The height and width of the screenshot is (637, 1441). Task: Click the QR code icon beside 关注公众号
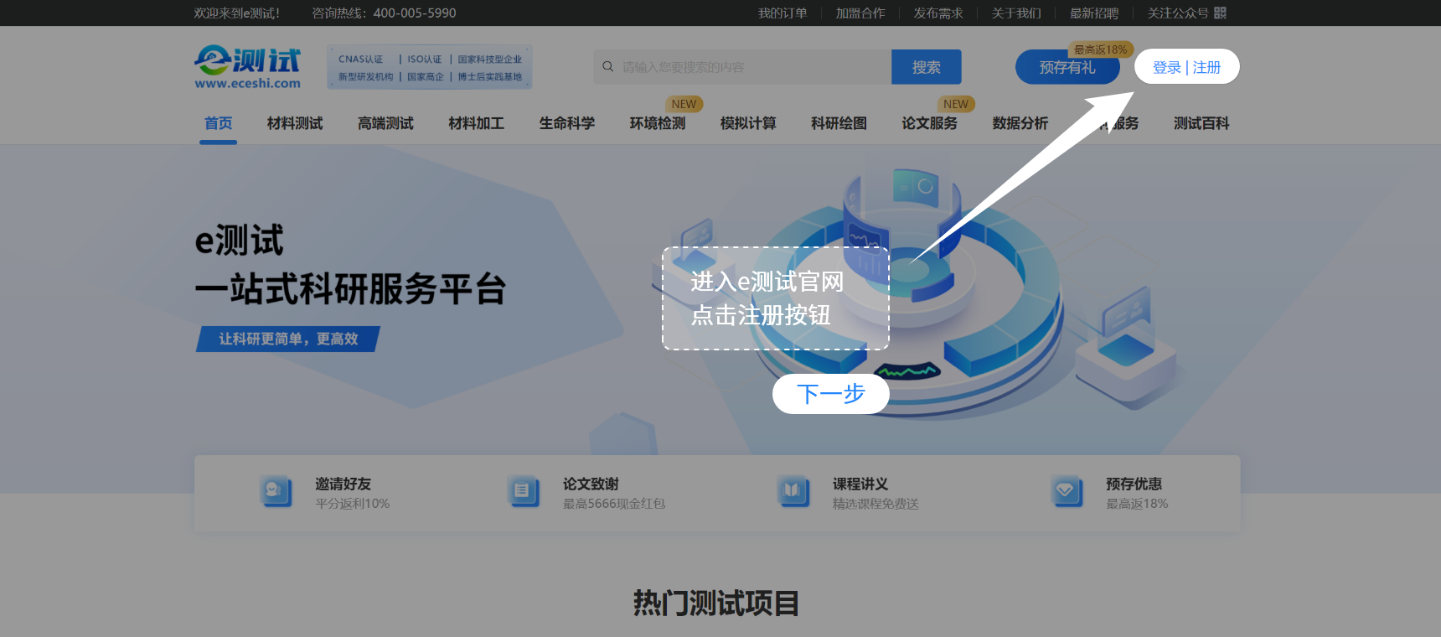click(1220, 13)
